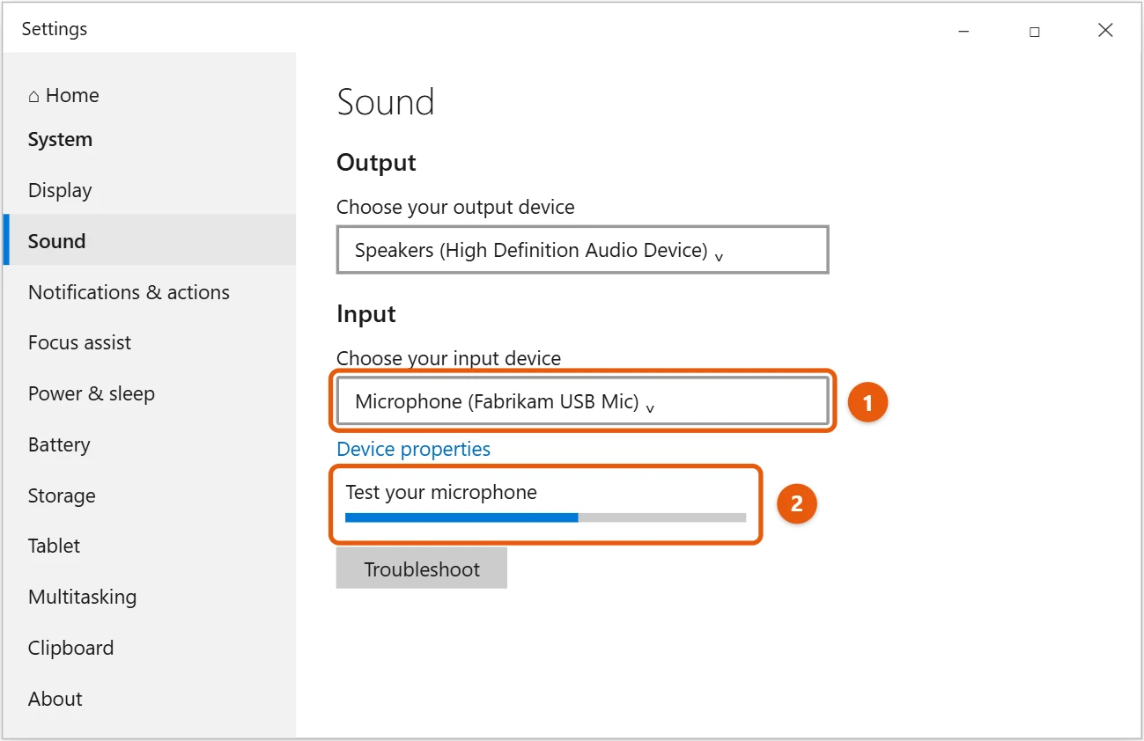Click 'Choose your input device' label
The height and width of the screenshot is (741, 1144).
click(x=448, y=358)
